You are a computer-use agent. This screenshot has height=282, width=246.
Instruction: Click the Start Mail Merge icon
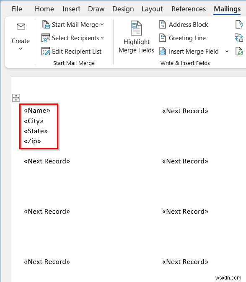(x=46, y=24)
